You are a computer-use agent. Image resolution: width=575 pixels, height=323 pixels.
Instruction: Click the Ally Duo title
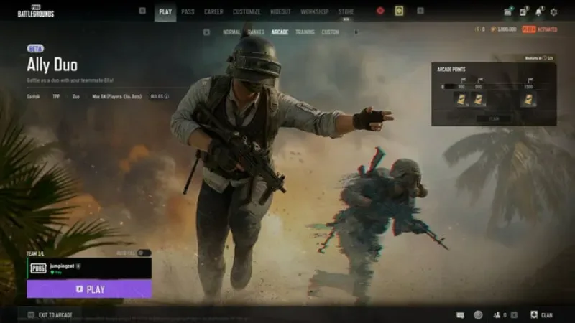(52, 65)
